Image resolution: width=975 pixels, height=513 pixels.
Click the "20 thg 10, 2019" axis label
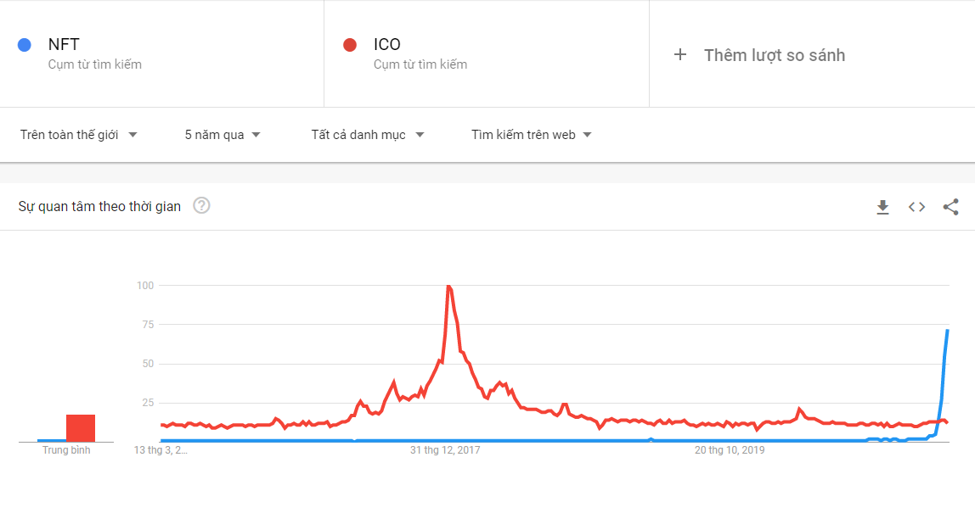pyautogui.click(x=730, y=450)
